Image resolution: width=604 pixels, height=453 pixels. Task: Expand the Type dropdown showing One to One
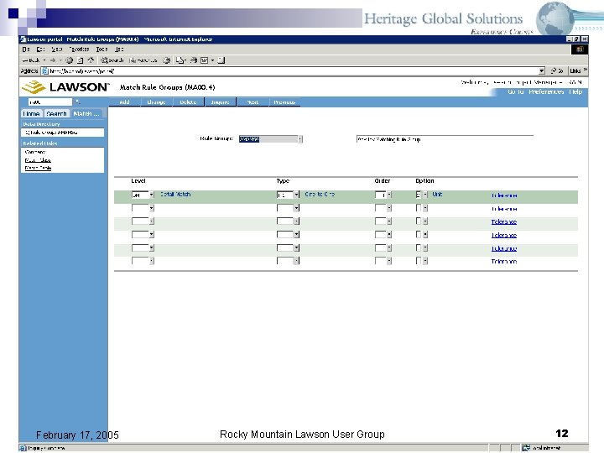296,195
